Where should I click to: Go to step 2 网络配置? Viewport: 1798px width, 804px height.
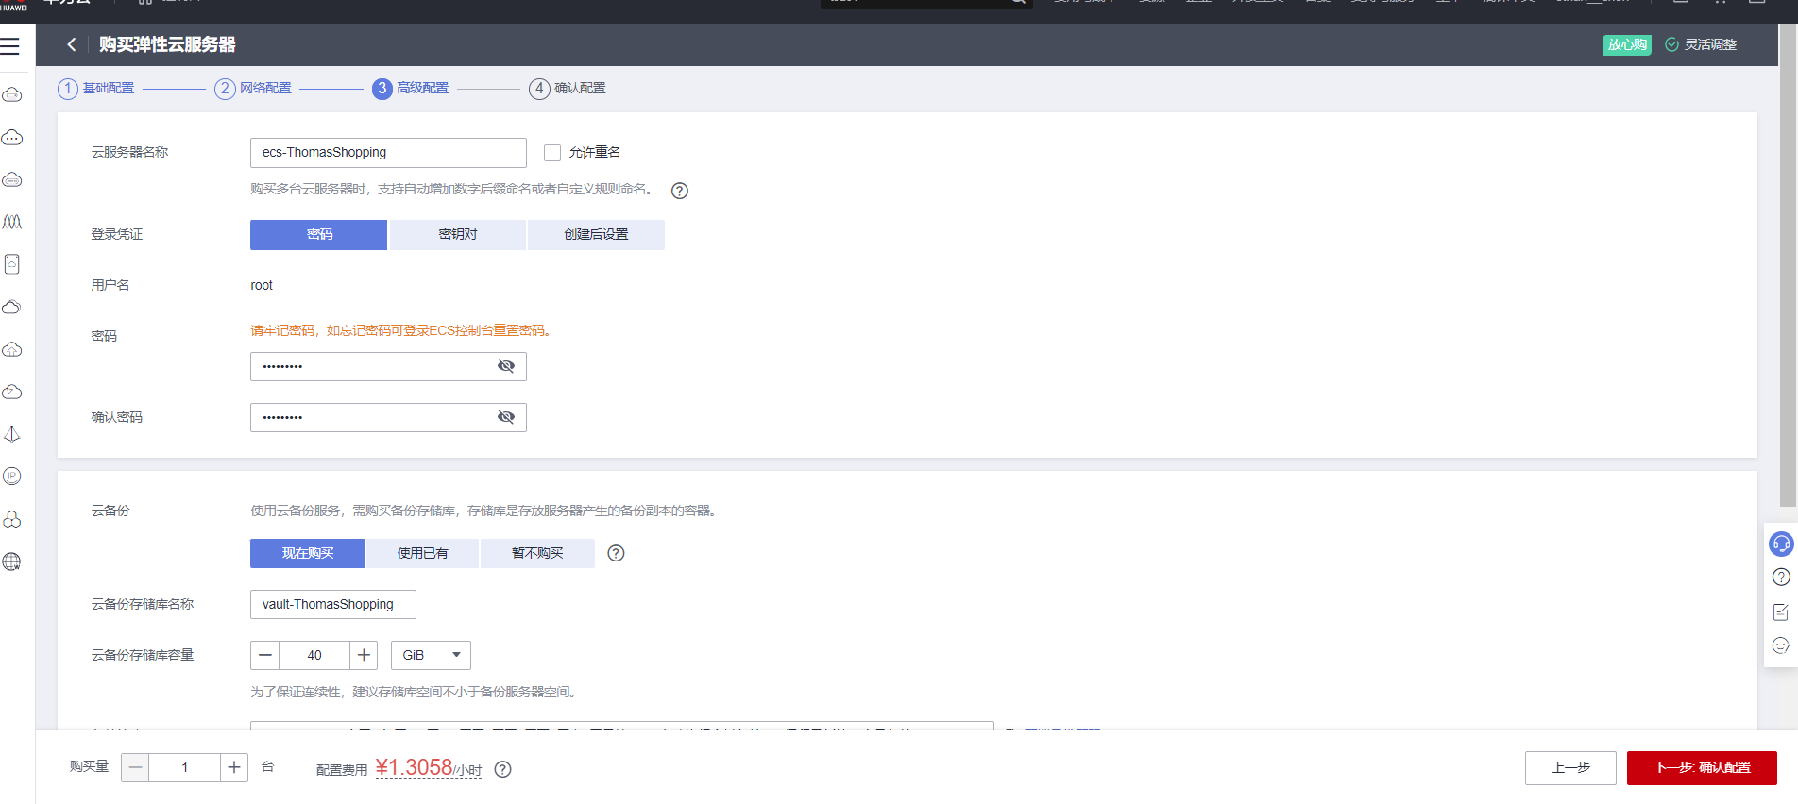click(253, 89)
